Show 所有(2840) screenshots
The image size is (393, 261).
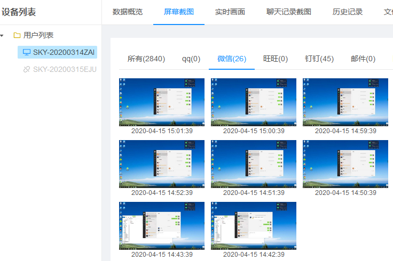pos(146,59)
